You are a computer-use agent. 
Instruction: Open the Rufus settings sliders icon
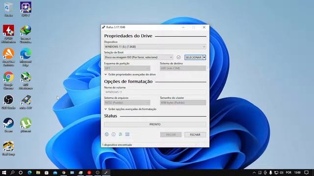120,134
